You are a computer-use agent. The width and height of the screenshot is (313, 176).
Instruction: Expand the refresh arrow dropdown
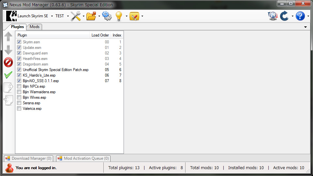tap(292, 16)
